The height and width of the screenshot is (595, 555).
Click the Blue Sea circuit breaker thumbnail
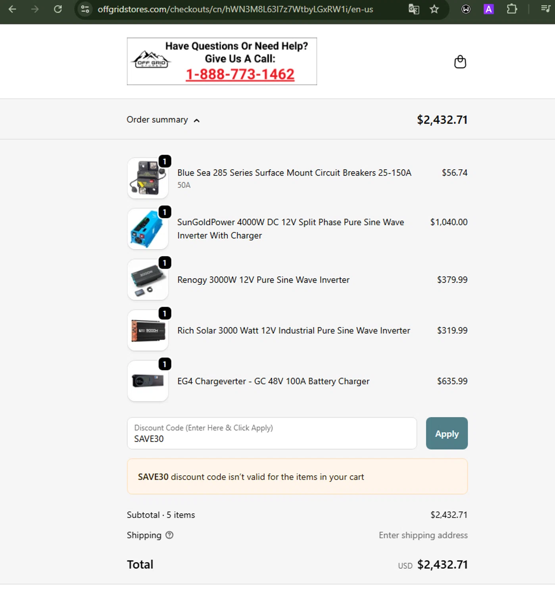[148, 178]
